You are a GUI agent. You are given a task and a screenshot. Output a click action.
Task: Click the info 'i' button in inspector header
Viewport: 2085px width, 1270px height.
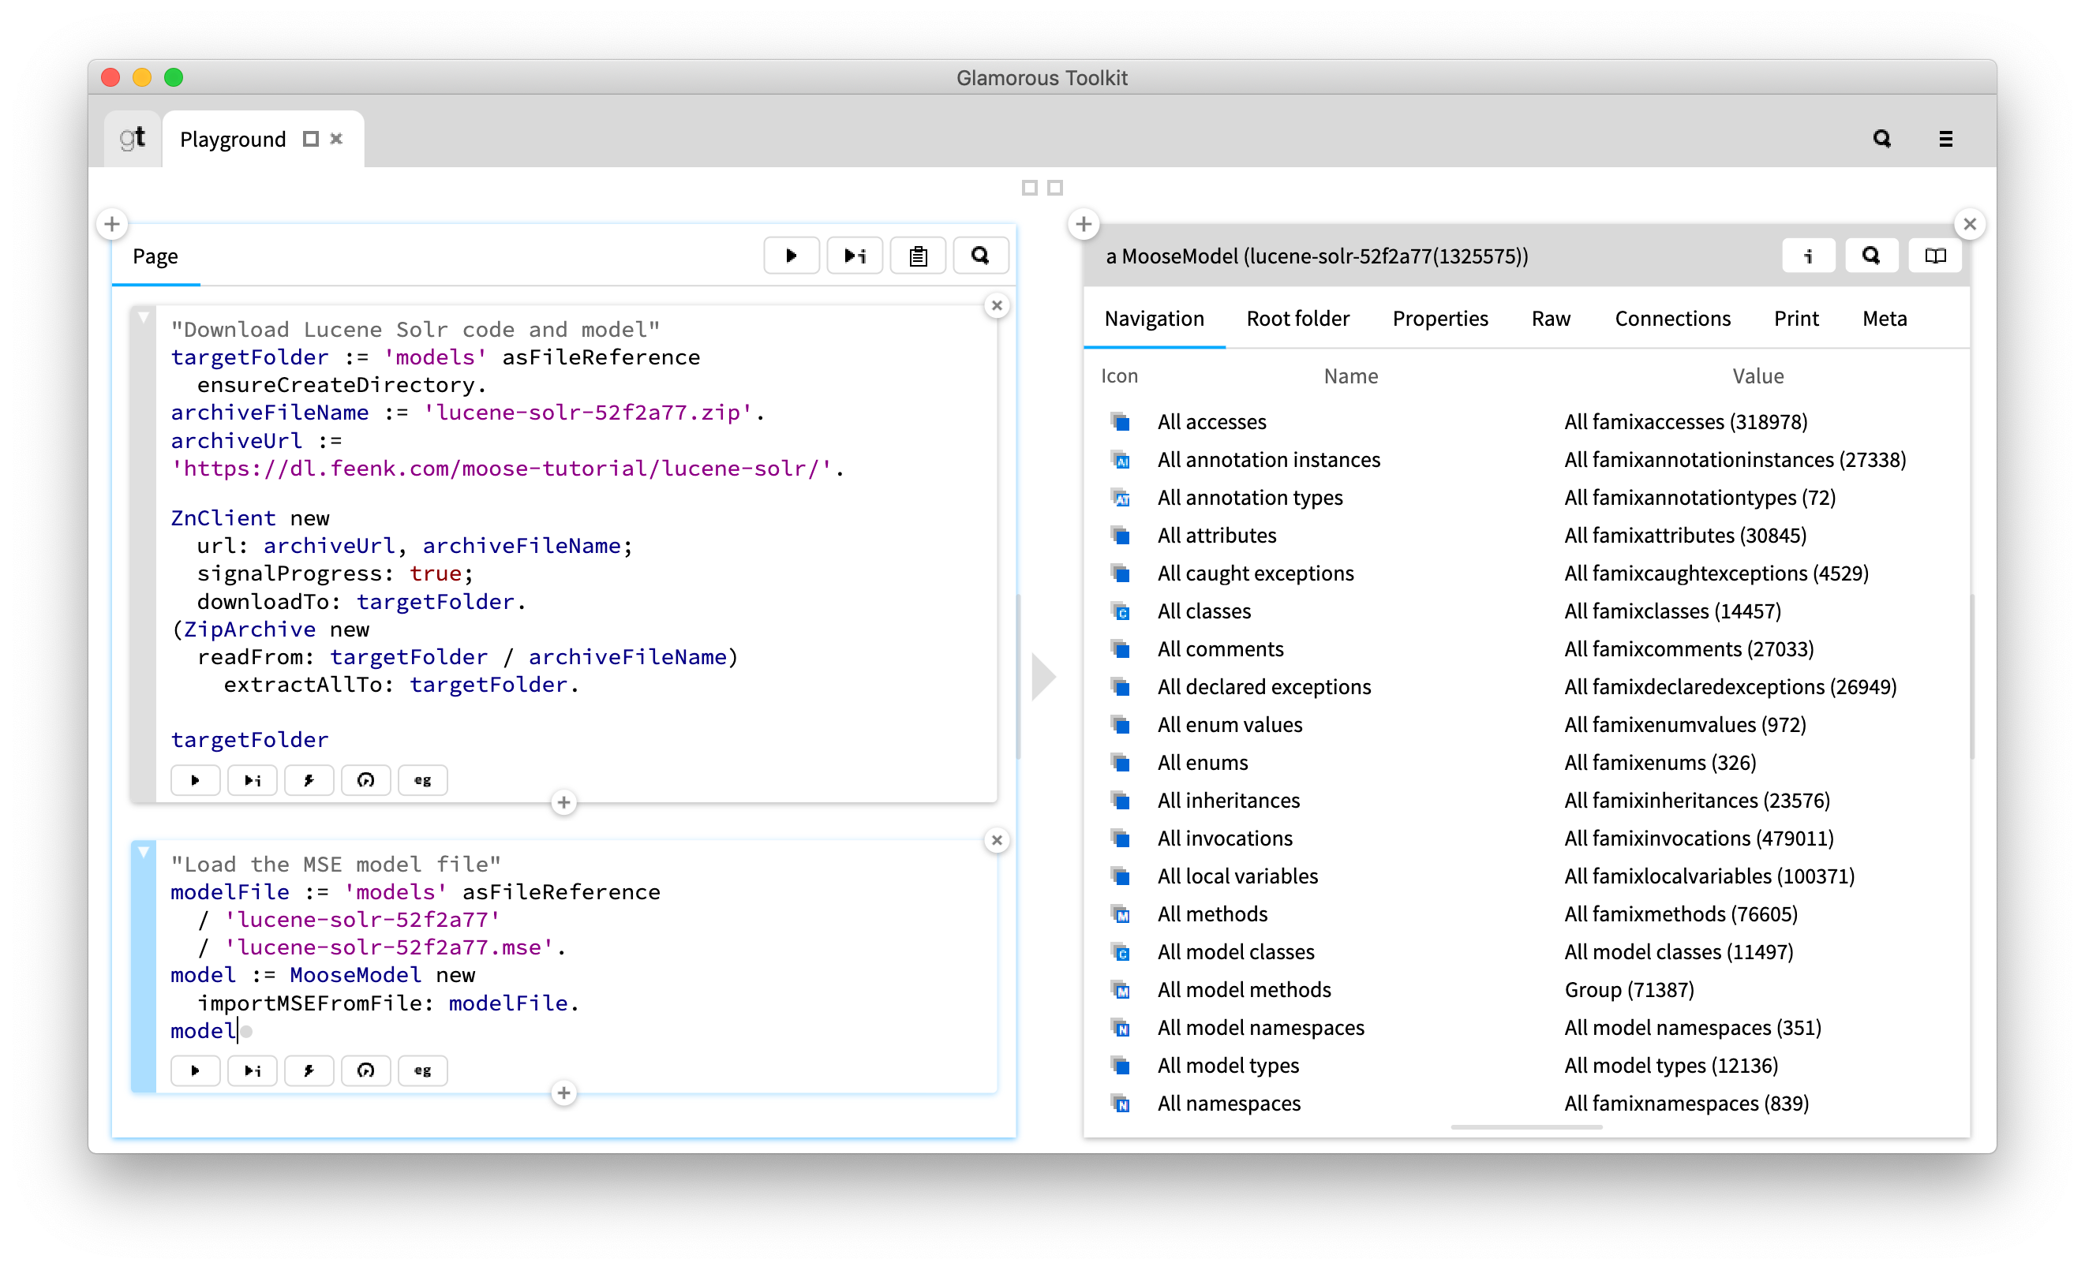tap(1807, 256)
